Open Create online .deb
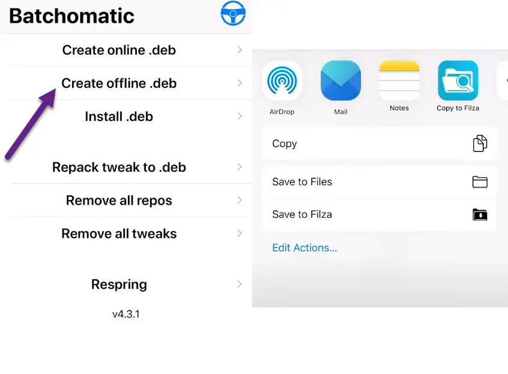Viewport: 508px width, 374px height. pyautogui.click(x=126, y=50)
